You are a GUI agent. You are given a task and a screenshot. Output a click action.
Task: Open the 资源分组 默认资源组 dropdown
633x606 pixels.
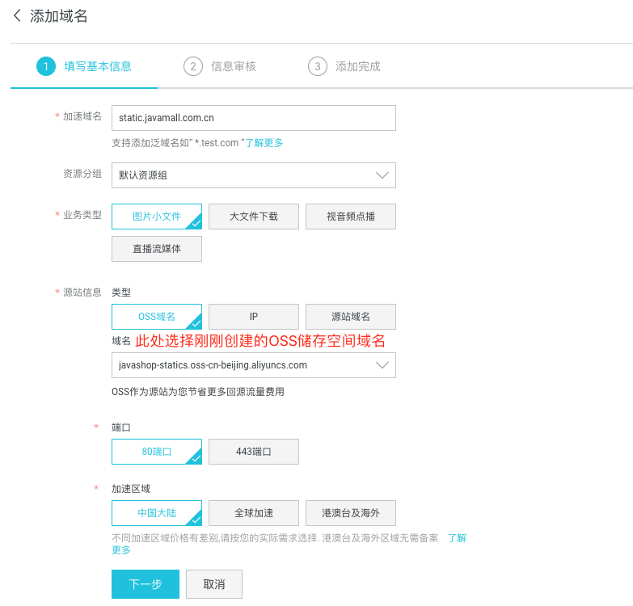click(x=254, y=175)
